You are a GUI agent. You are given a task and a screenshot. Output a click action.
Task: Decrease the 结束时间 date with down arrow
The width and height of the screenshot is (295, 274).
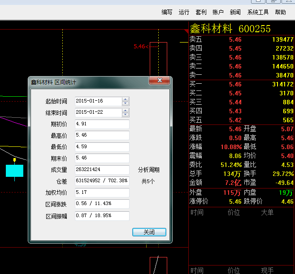pos(126,115)
